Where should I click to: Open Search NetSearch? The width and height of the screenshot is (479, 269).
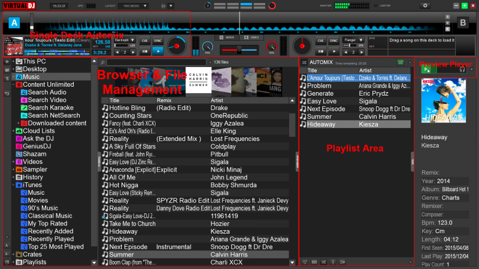pyautogui.click(x=54, y=115)
